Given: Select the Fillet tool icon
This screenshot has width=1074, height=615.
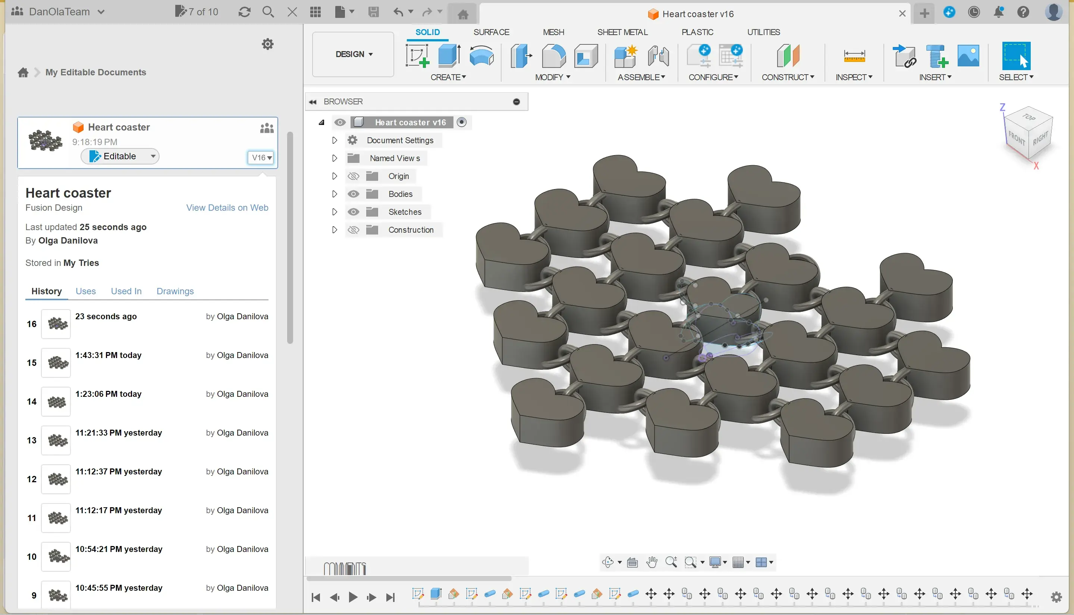Looking at the screenshot, I should tap(553, 56).
